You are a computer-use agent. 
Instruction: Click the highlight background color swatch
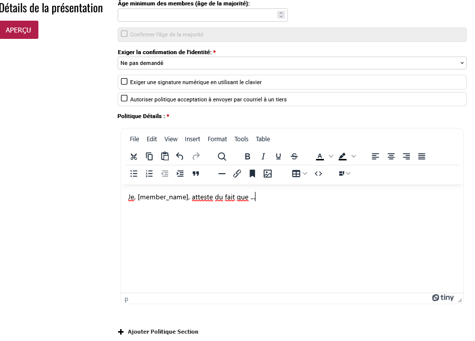343,156
